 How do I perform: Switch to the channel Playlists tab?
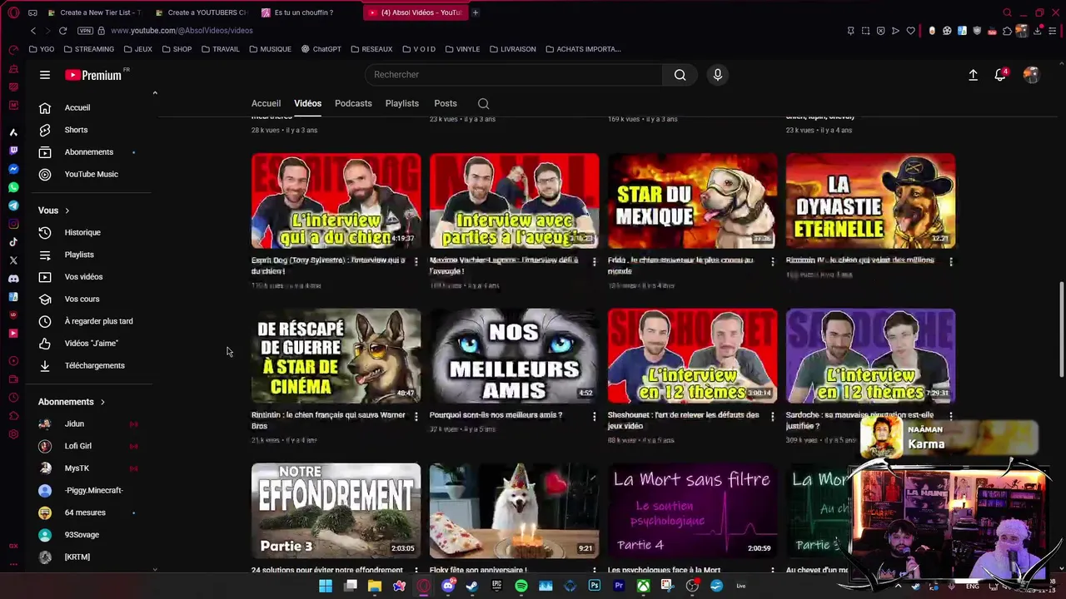click(402, 103)
